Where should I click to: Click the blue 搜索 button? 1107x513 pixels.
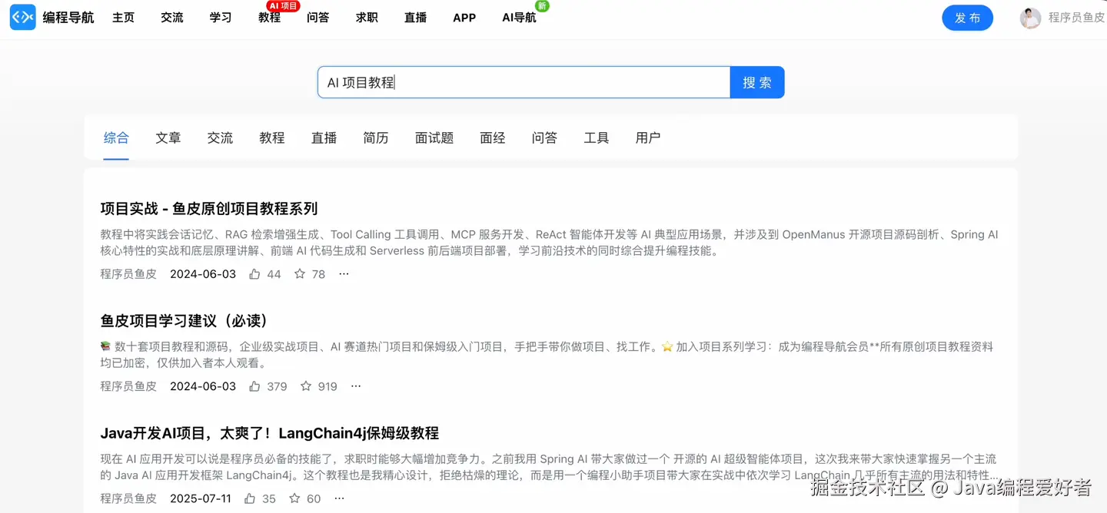[x=757, y=82]
